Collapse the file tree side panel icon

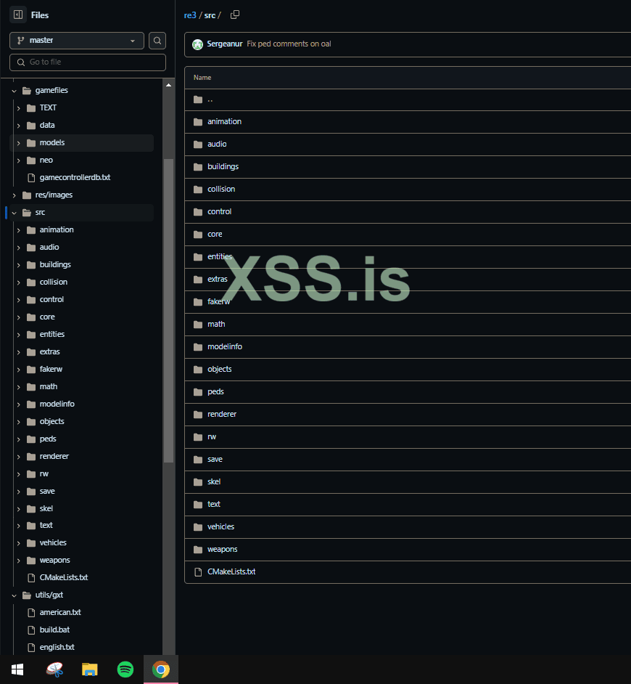(x=18, y=15)
